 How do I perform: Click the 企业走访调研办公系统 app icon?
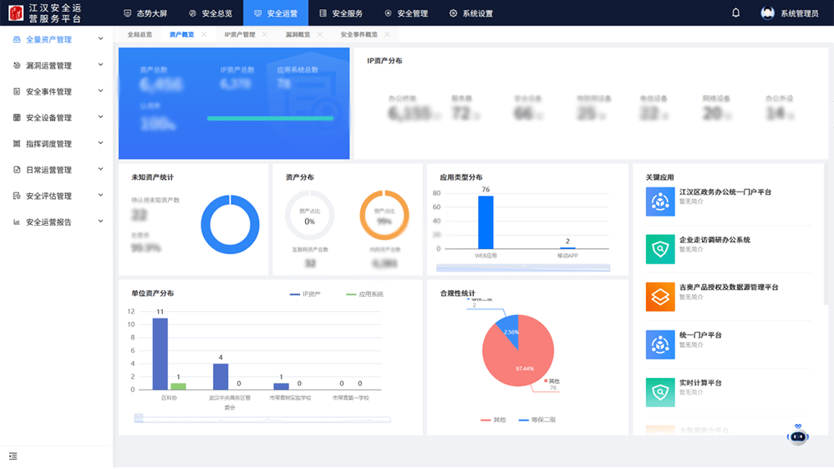pyautogui.click(x=660, y=249)
